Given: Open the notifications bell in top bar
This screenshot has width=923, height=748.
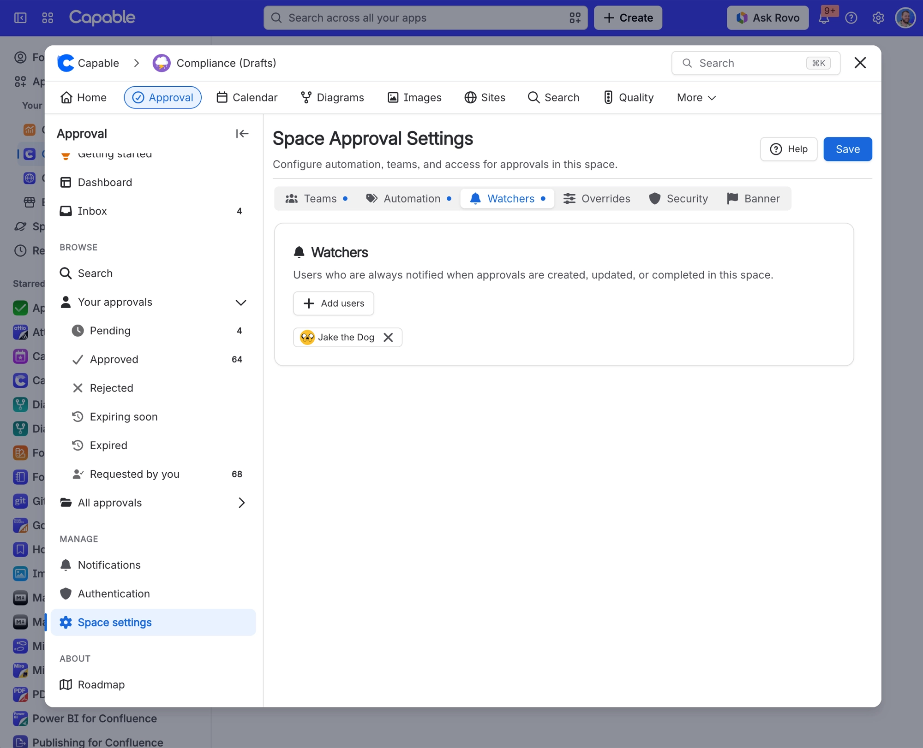Looking at the screenshot, I should [x=824, y=18].
